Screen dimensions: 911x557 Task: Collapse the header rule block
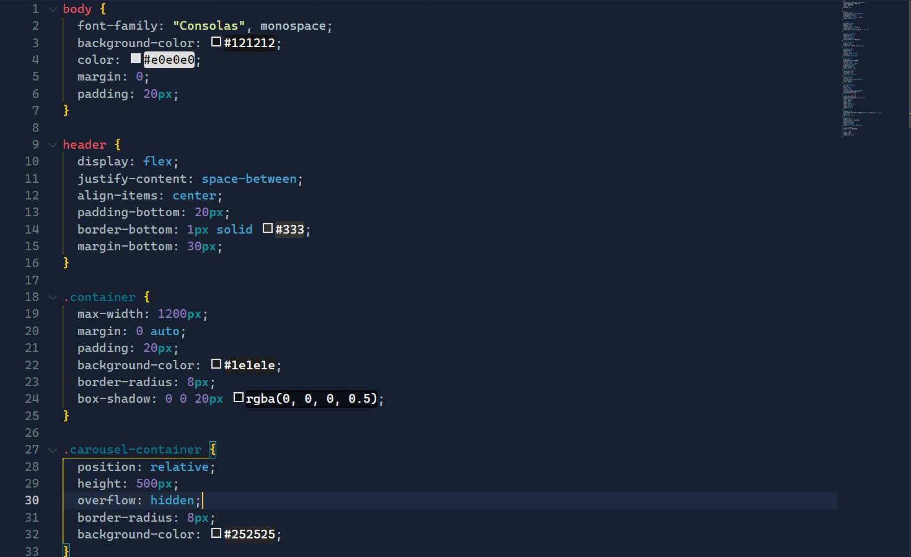pos(52,144)
